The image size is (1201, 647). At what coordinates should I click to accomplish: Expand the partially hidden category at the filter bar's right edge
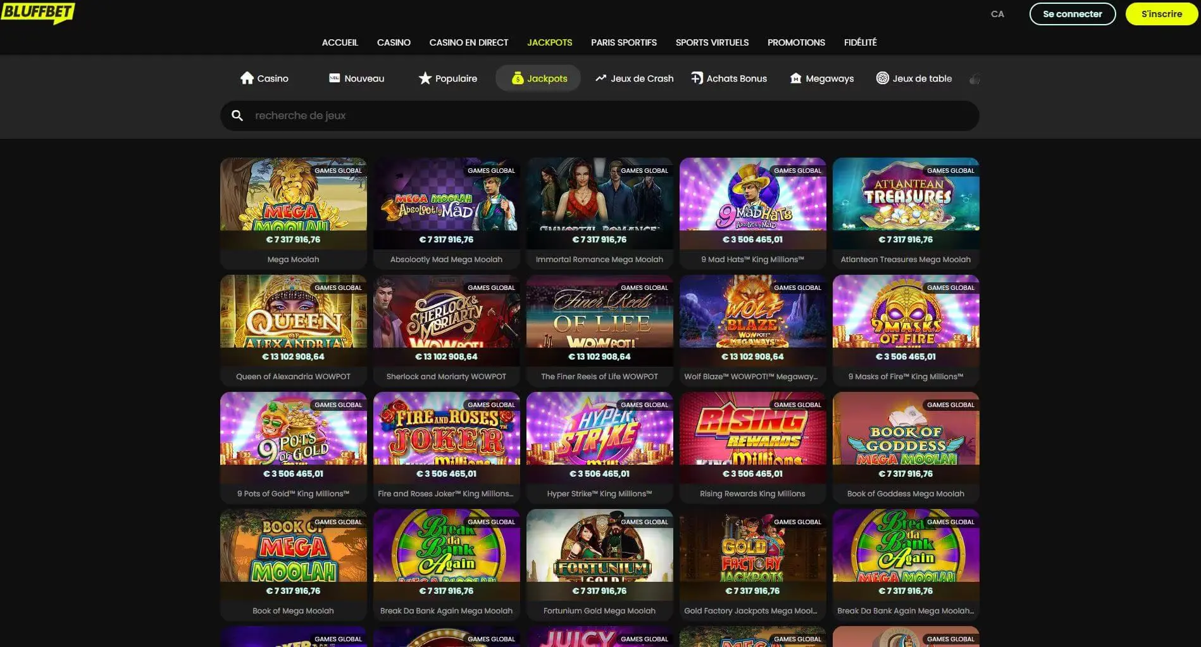click(974, 78)
